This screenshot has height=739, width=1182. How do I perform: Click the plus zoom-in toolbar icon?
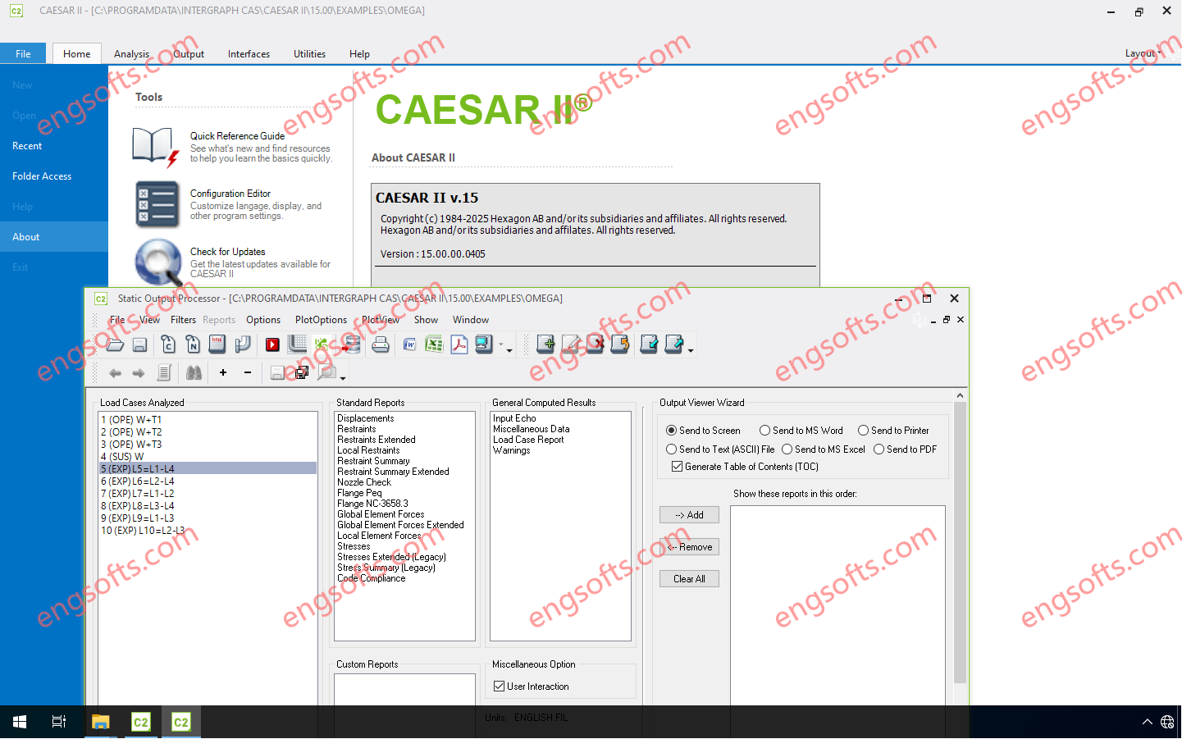(223, 373)
